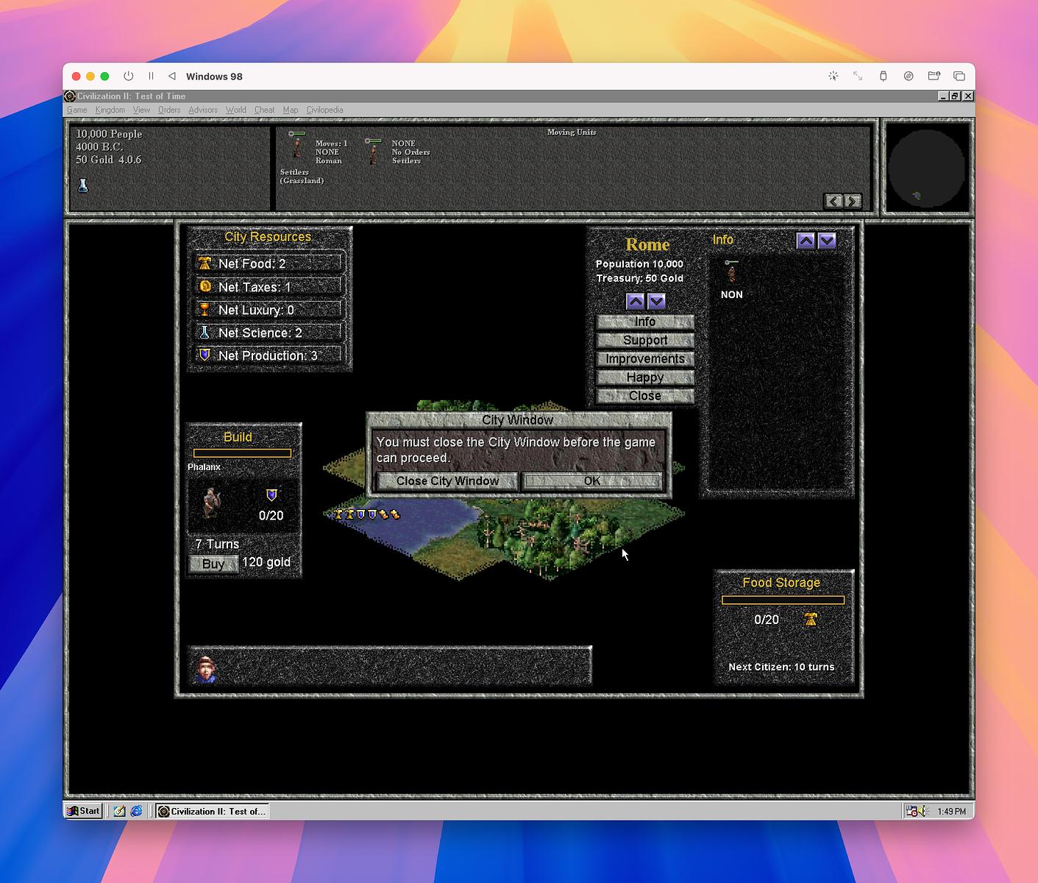1038x883 pixels.
Task: Open the Advisors menu
Action: (203, 110)
